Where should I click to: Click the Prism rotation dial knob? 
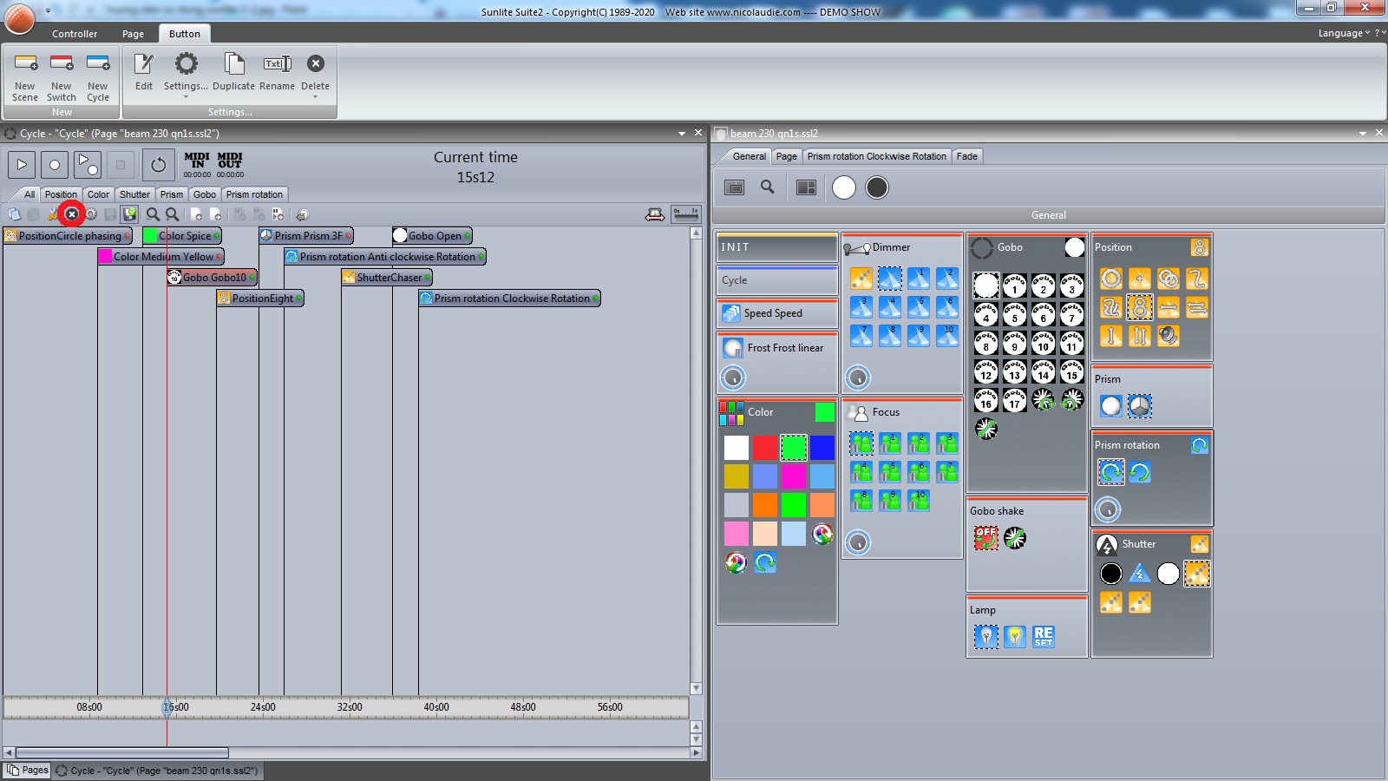1108,509
